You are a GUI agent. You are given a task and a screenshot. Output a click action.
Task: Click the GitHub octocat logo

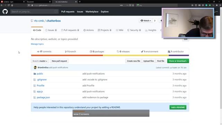click(5, 11)
